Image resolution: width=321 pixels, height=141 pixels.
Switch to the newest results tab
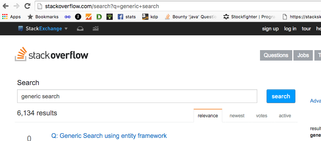[x=237, y=116]
